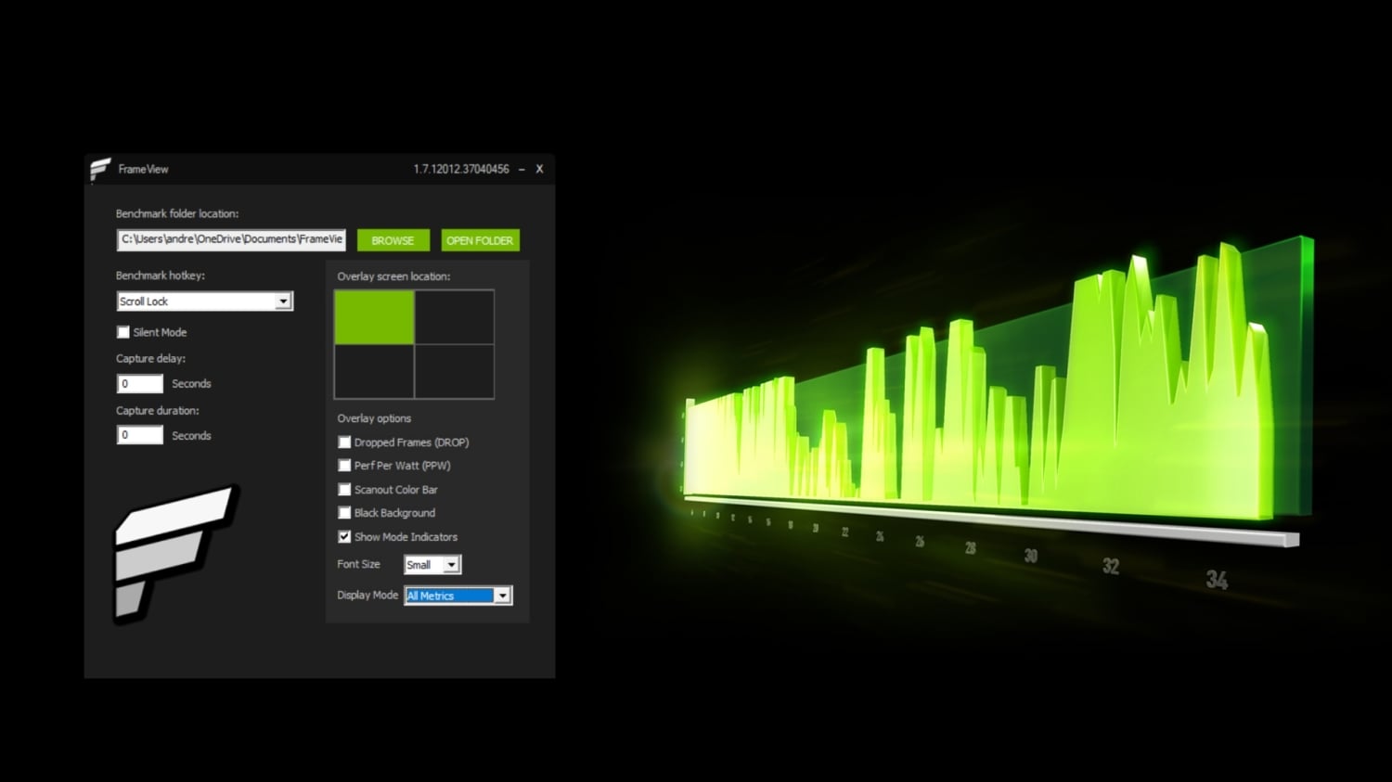Image resolution: width=1392 pixels, height=782 pixels.
Task: Click the OPEN FOLDER button
Action: [x=480, y=240]
